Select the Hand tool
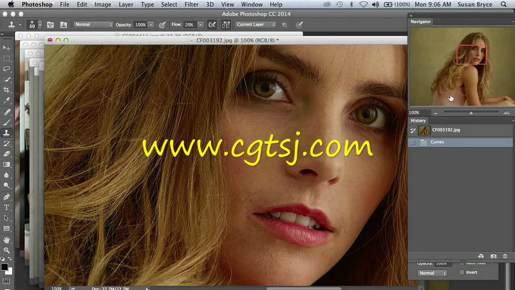The image size is (515, 290). click(6, 240)
